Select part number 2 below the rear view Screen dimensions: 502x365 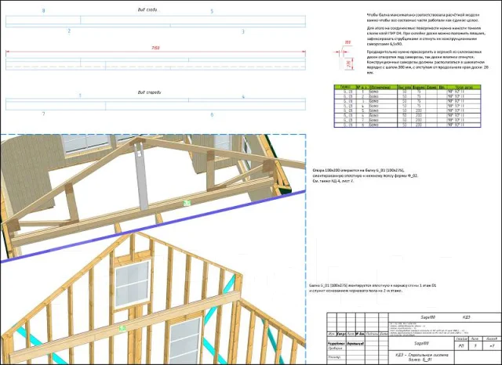point(69,31)
